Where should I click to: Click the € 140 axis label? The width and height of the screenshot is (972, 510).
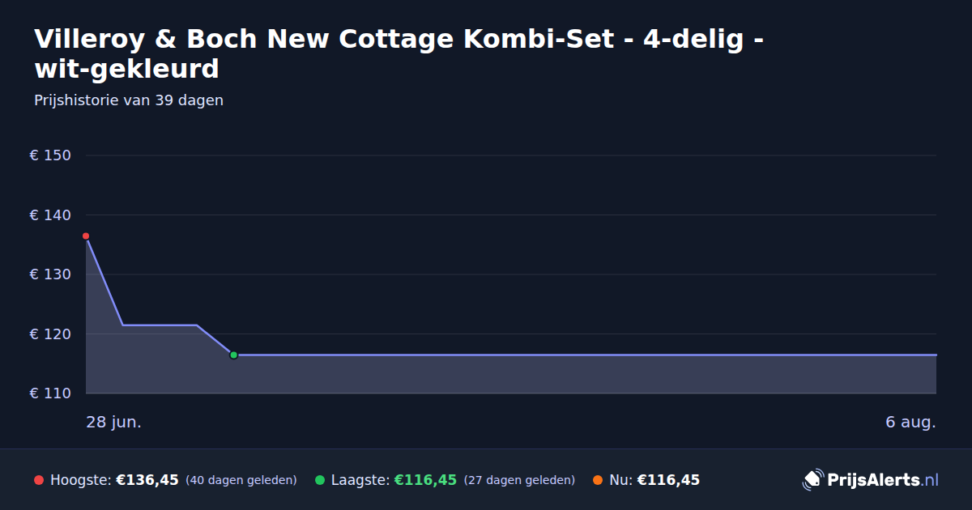(x=50, y=215)
